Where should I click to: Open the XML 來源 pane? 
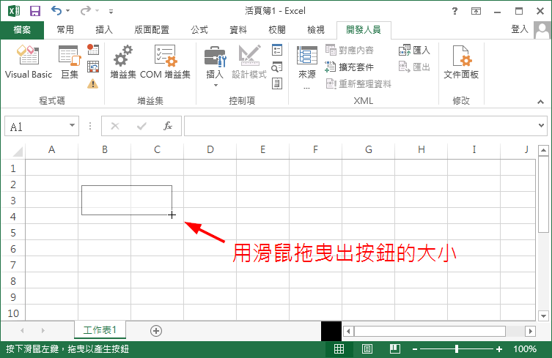[307, 67]
